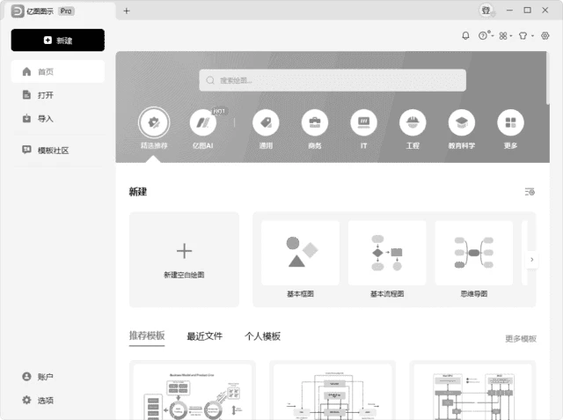Click the notification bell icon
The height and width of the screenshot is (420, 563).
click(465, 35)
